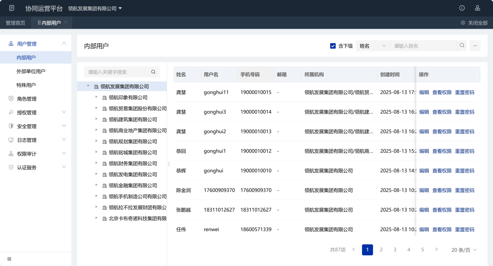Click the 关闭全部 circle-x icon

point(463,23)
